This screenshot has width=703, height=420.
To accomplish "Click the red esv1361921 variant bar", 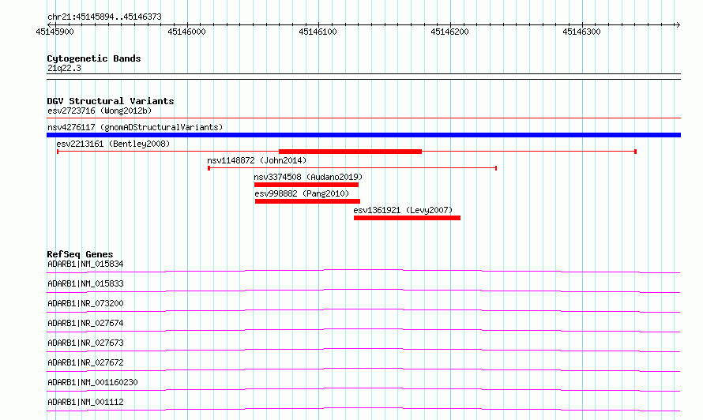I will point(407,218).
